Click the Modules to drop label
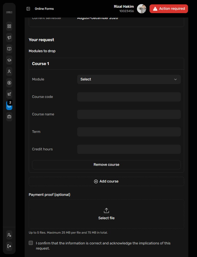Screen dimensions: 197x257 (x=42, y=51)
